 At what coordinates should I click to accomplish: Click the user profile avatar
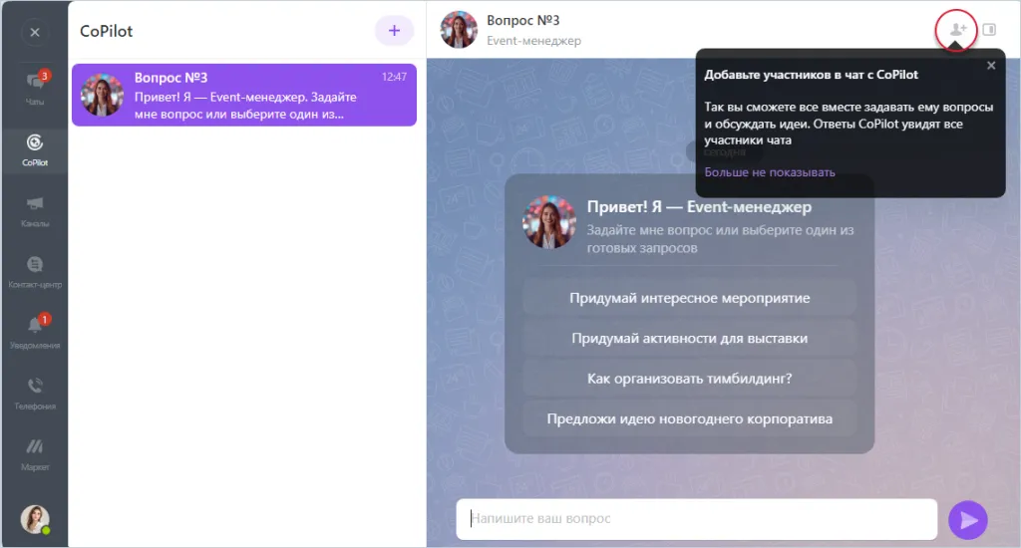point(35,519)
